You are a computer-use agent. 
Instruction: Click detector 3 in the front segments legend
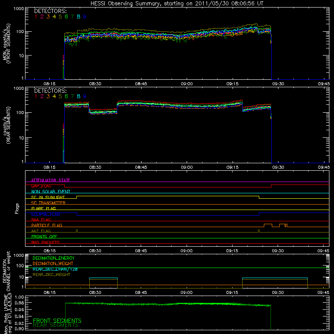48,17
